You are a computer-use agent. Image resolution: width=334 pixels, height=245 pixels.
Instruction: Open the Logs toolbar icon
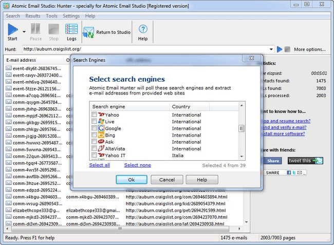pos(71,29)
